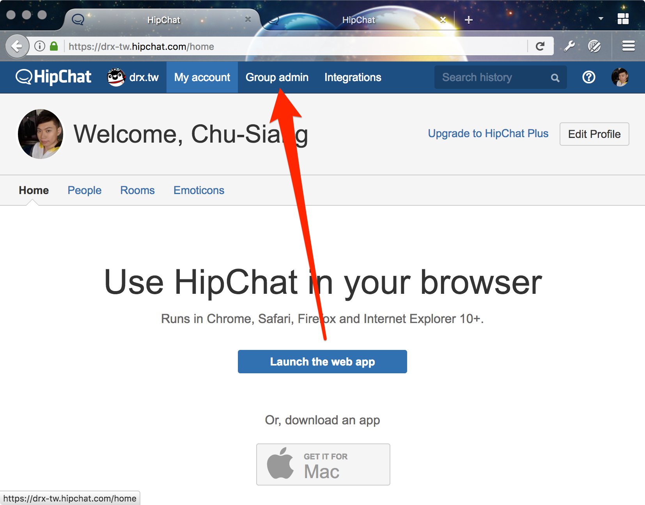Select the Home tab
The width and height of the screenshot is (645, 505).
click(x=34, y=190)
